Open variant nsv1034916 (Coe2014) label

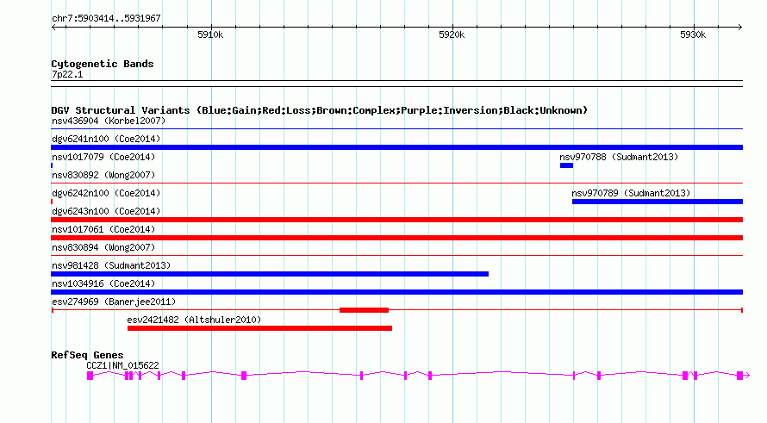pos(103,283)
